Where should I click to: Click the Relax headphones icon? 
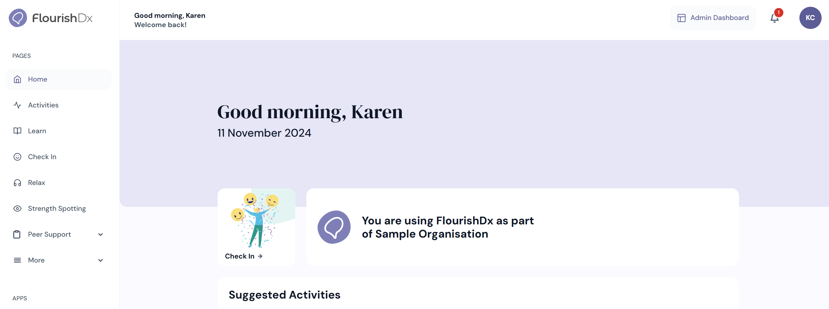[x=17, y=183]
